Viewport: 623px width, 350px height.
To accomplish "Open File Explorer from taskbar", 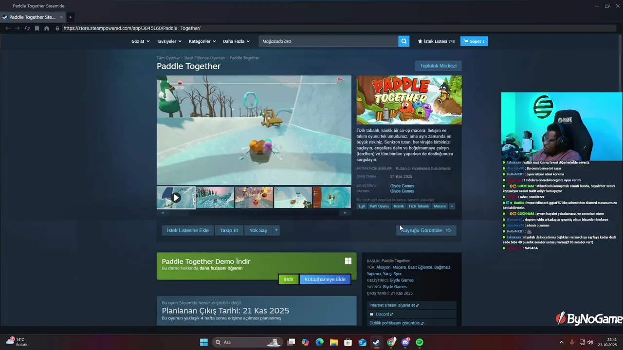I will (334, 342).
